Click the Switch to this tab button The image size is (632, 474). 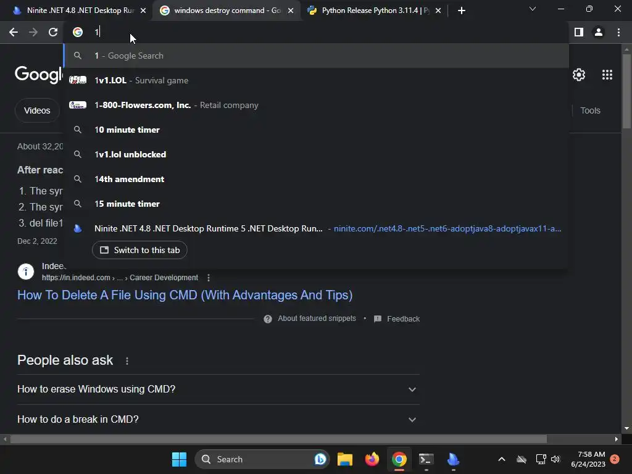coord(139,250)
